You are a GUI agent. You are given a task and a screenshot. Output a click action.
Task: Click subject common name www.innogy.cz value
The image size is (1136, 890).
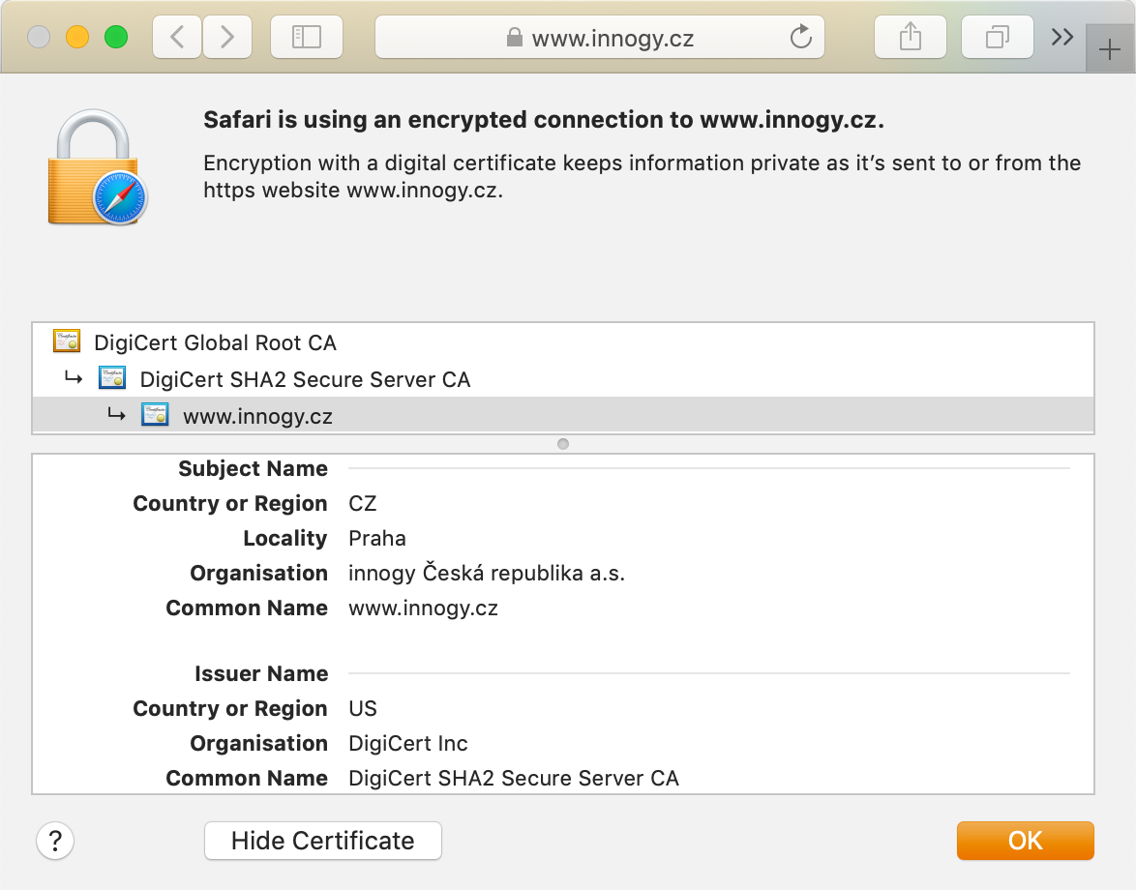(x=423, y=608)
